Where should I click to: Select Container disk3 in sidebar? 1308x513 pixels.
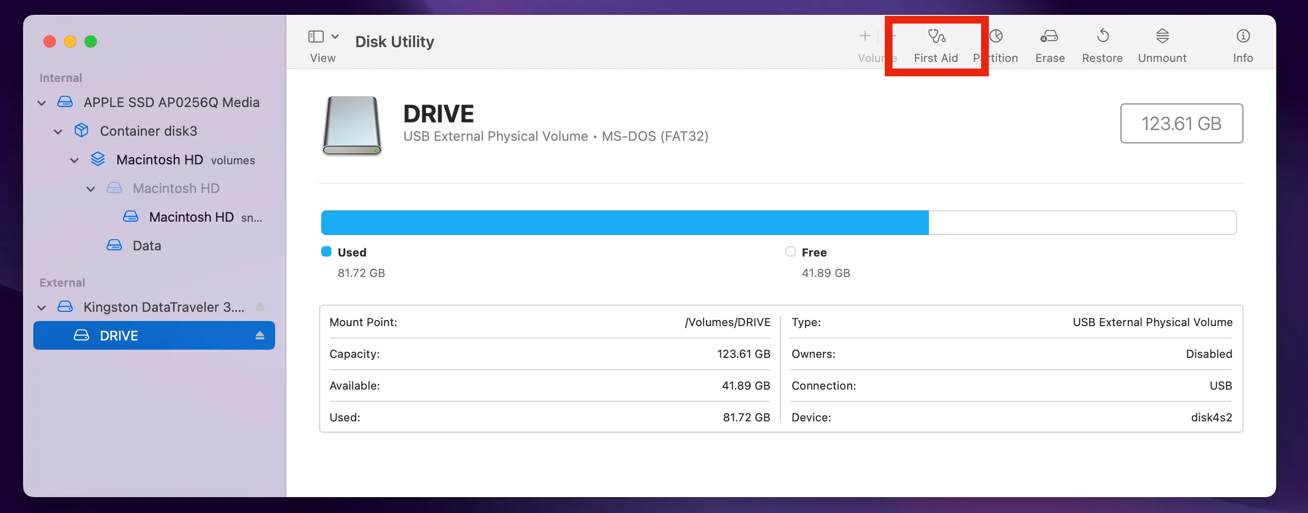(x=154, y=131)
